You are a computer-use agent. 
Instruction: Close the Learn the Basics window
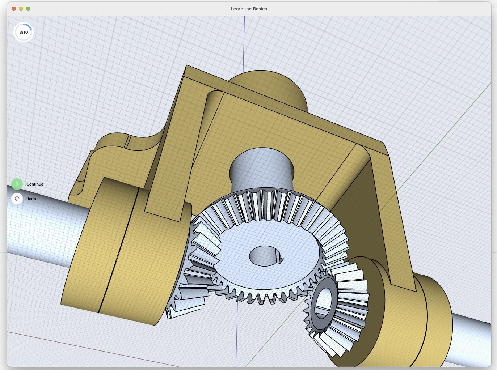(14, 9)
